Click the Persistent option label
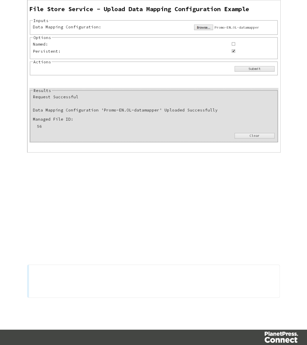This screenshot has height=345, width=307. [x=47, y=51]
